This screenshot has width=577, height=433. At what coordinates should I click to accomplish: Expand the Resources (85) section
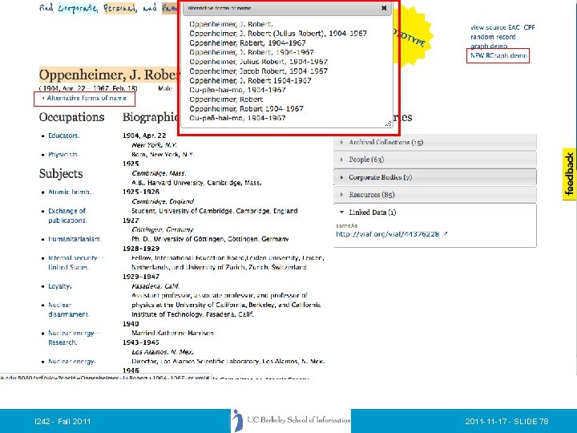[435, 194]
